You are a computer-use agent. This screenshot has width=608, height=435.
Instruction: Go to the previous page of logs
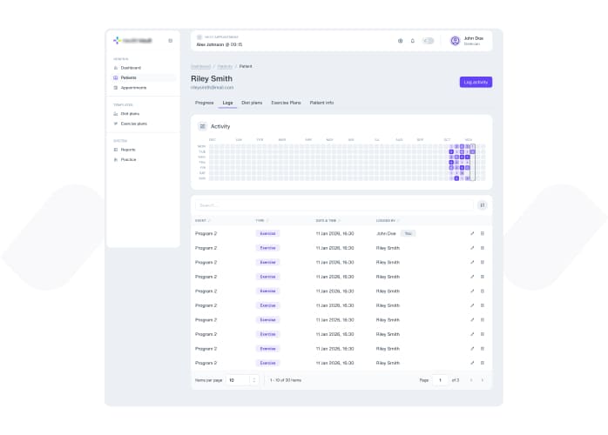click(471, 380)
